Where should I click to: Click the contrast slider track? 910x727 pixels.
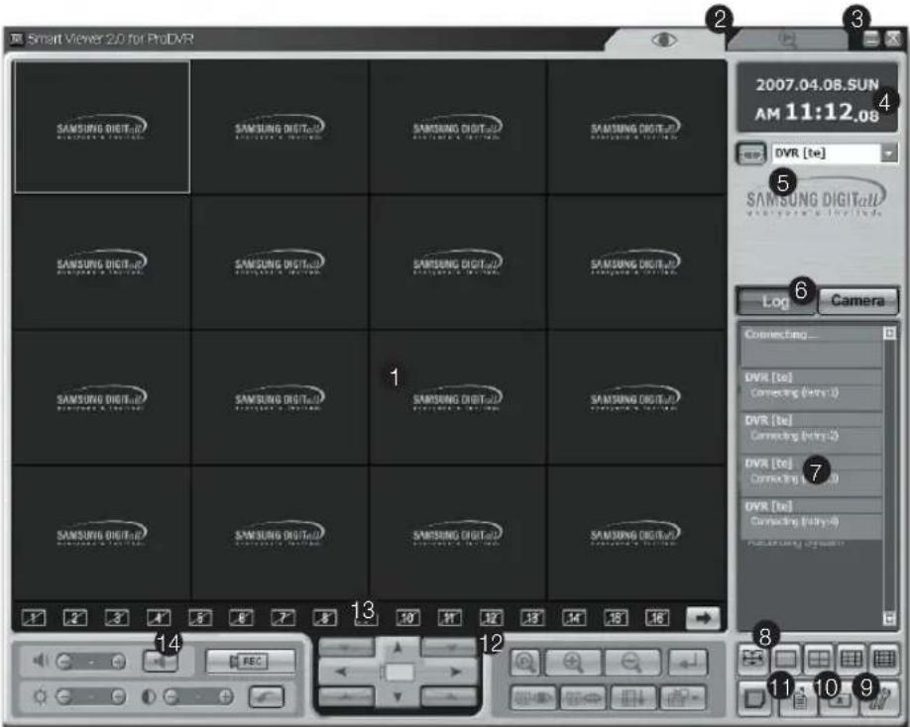pos(198,697)
